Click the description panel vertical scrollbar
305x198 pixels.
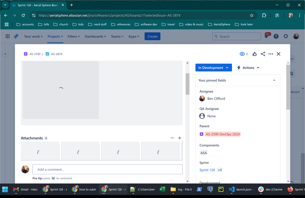(x=187, y=84)
